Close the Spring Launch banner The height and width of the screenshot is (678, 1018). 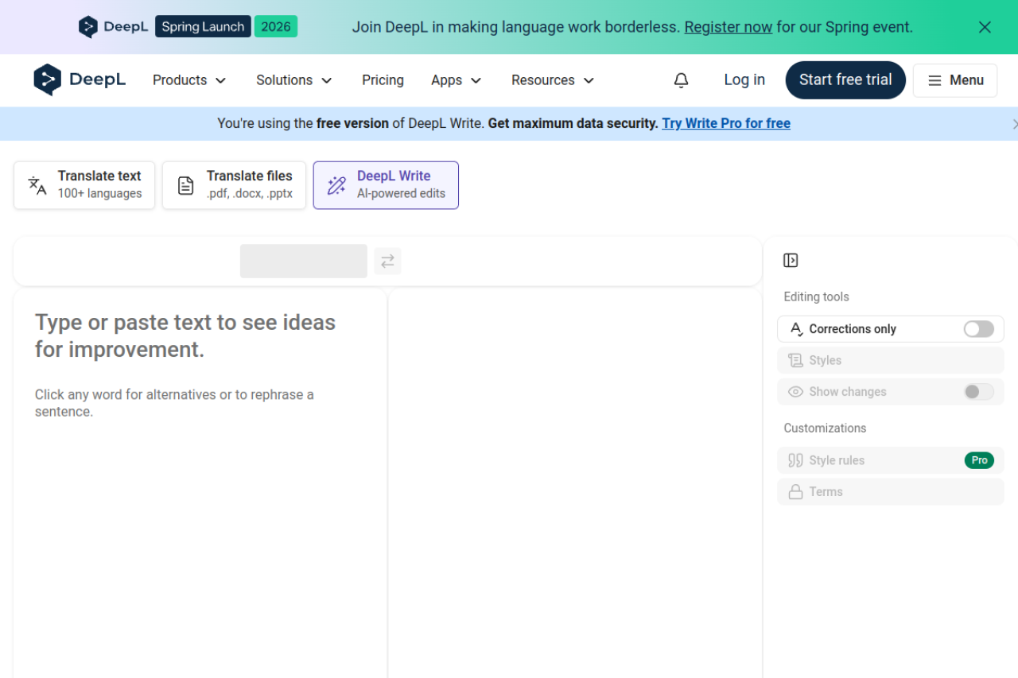coord(985,27)
